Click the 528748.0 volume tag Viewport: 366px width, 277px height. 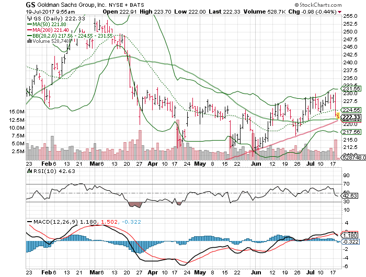(353, 157)
